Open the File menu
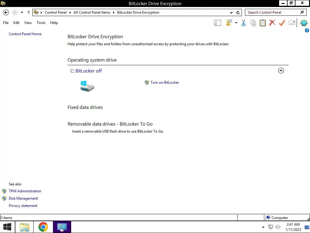This screenshot has width=310, height=233. point(6,23)
